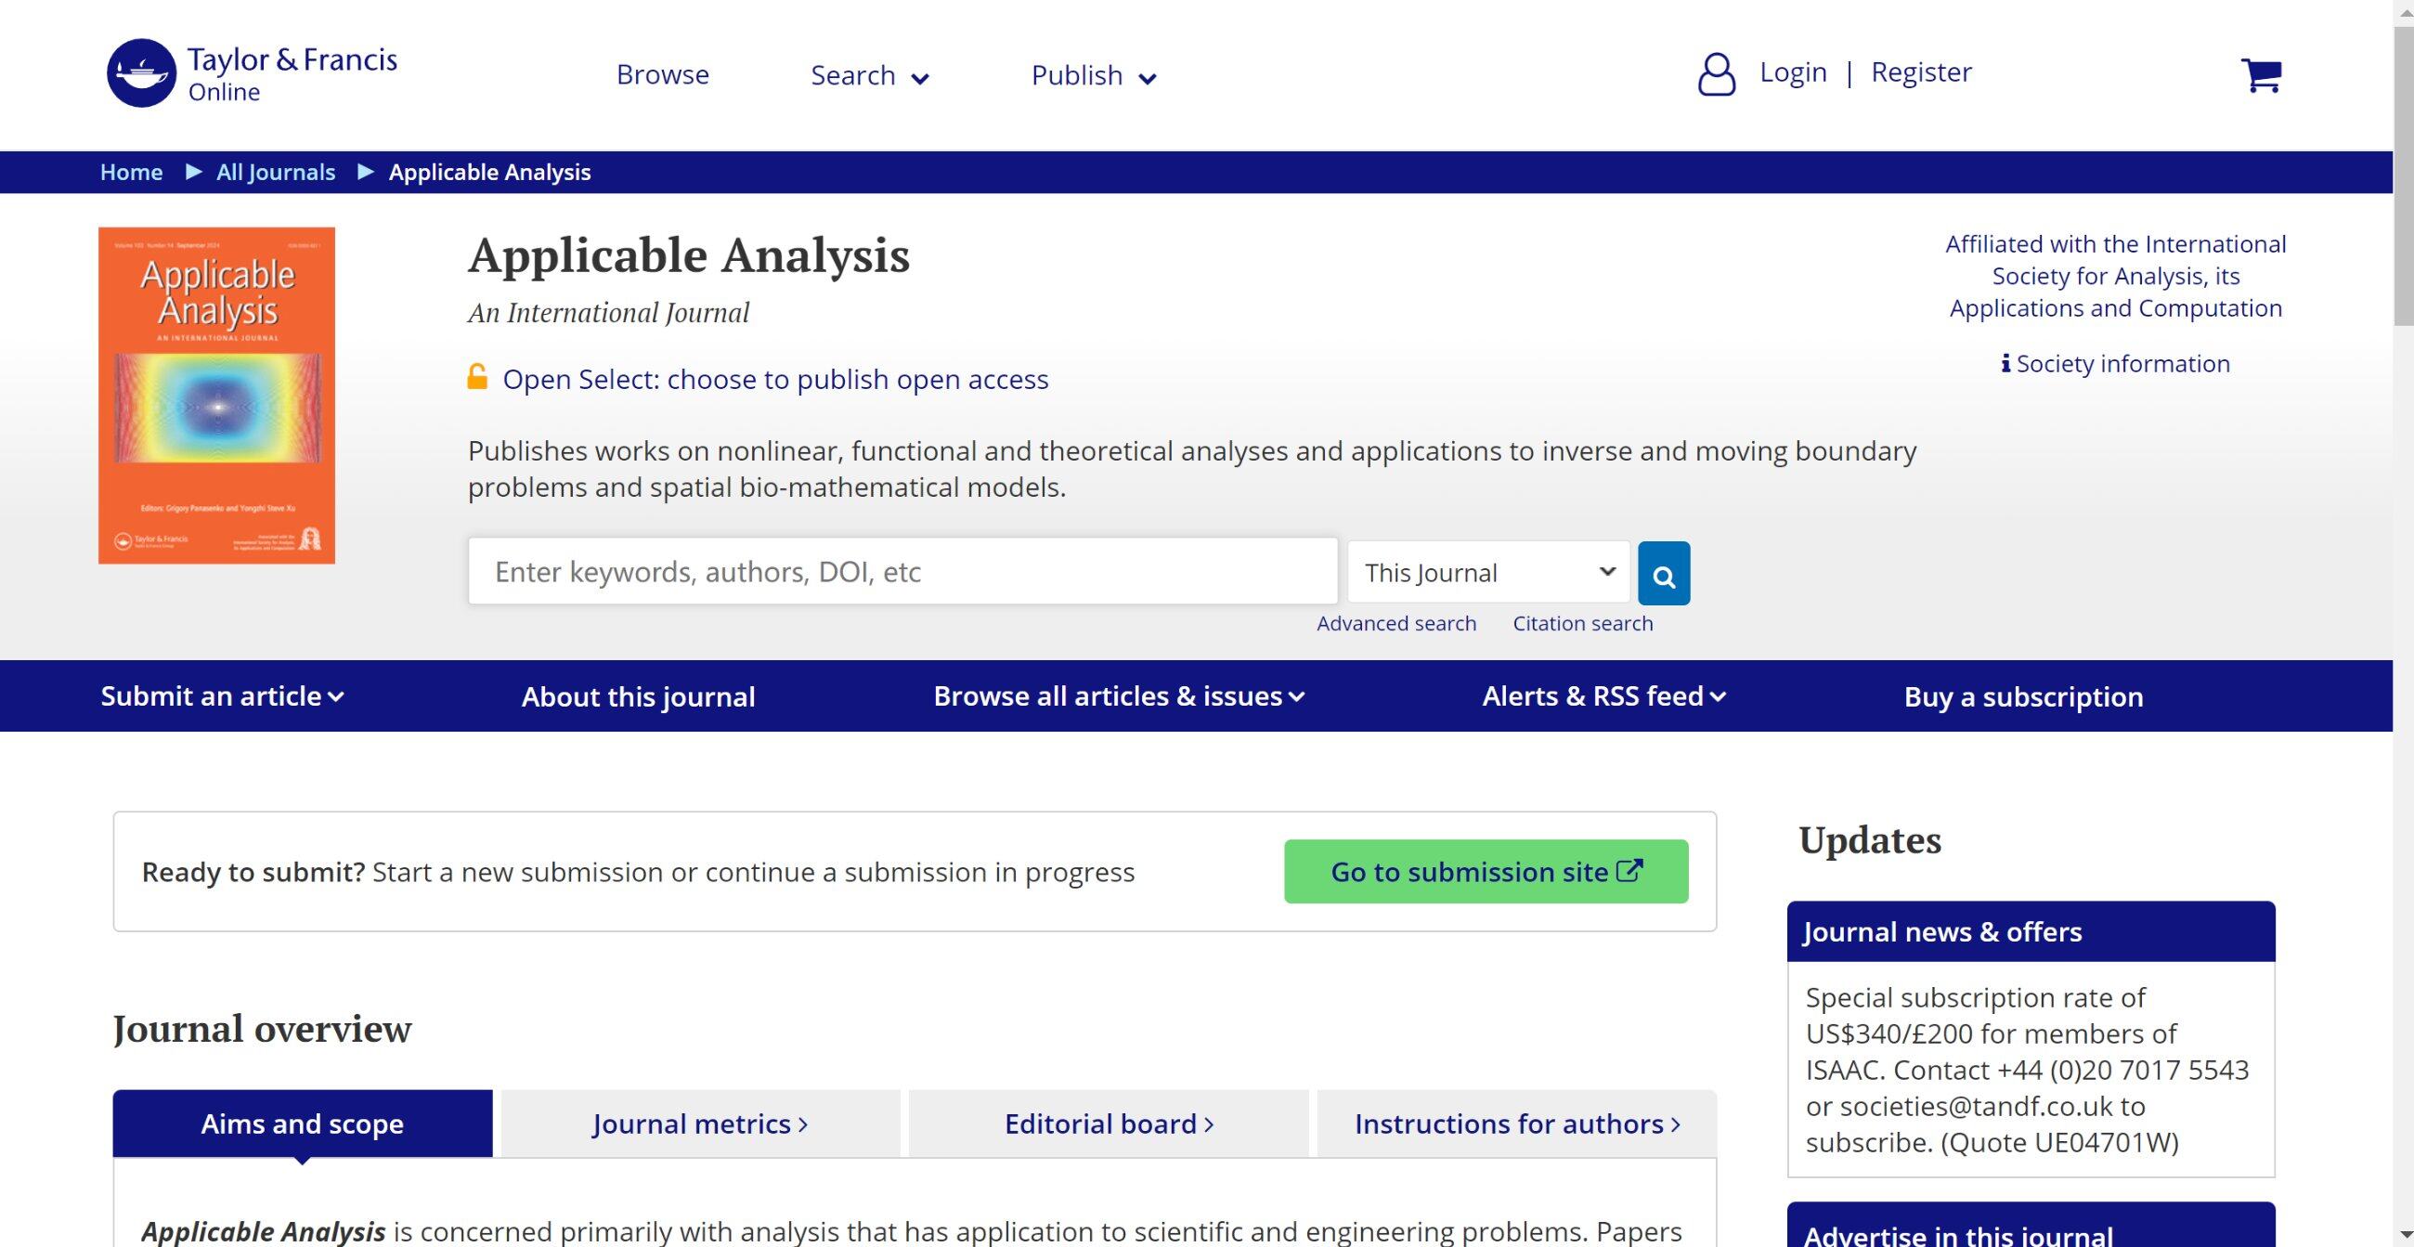The width and height of the screenshot is (2414, 1247).
Task: Click the Taylor & Francis Online logo
Action: (x=253, y=73)
